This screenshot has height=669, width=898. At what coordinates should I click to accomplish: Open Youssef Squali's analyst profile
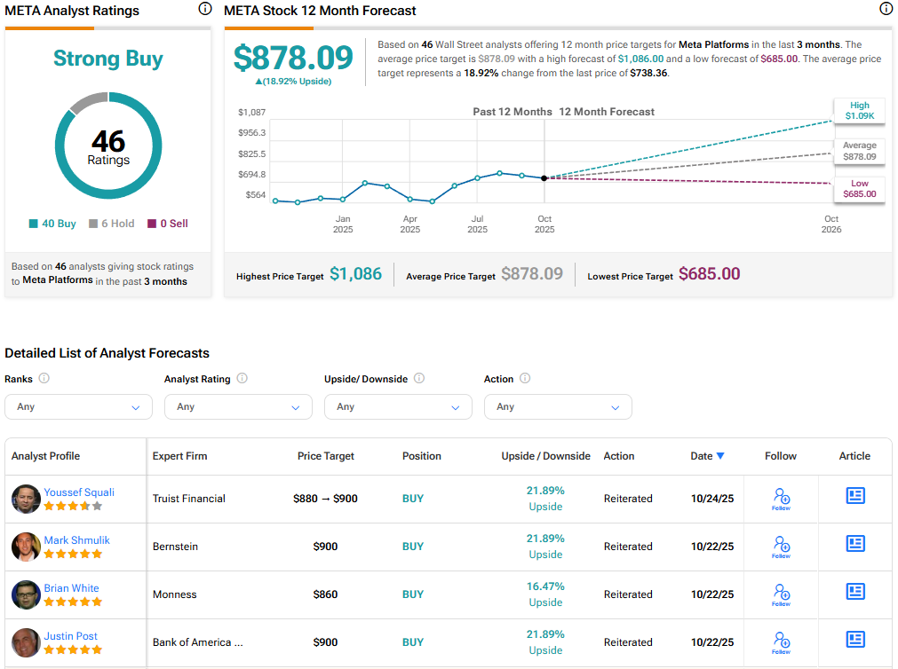pyautogui.click(x=79, y=492)
